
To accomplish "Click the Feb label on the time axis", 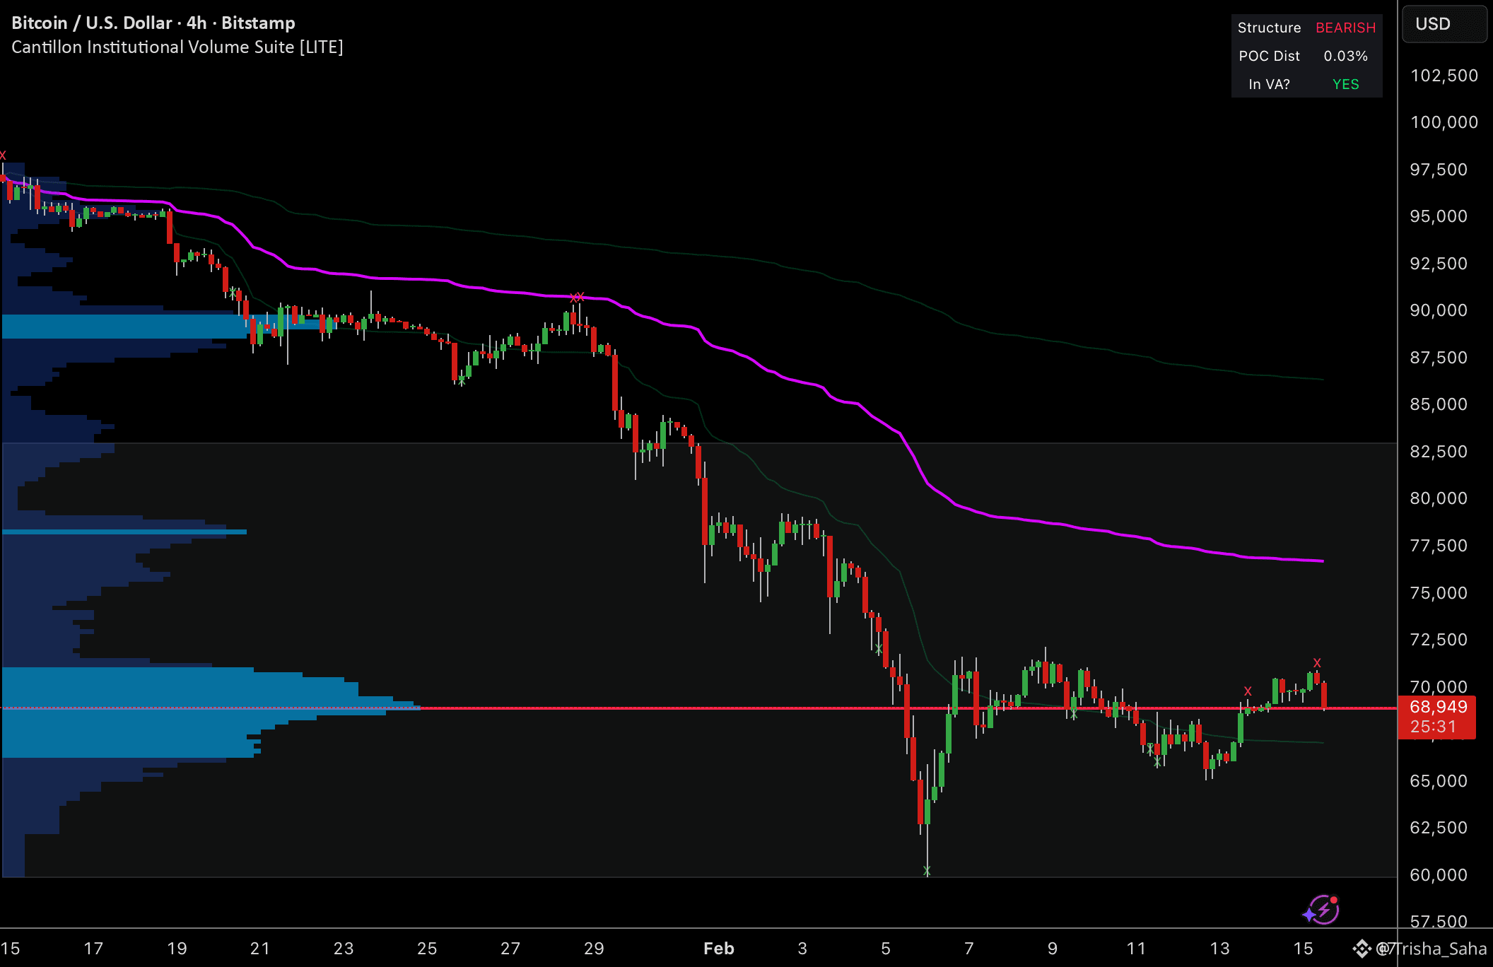I will [x=718, y=949].
